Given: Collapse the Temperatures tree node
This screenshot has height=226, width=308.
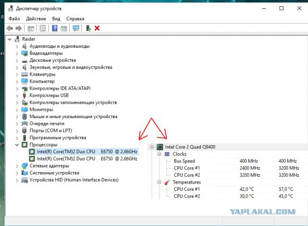Looking at the screenshot, I should coord(159,182).
